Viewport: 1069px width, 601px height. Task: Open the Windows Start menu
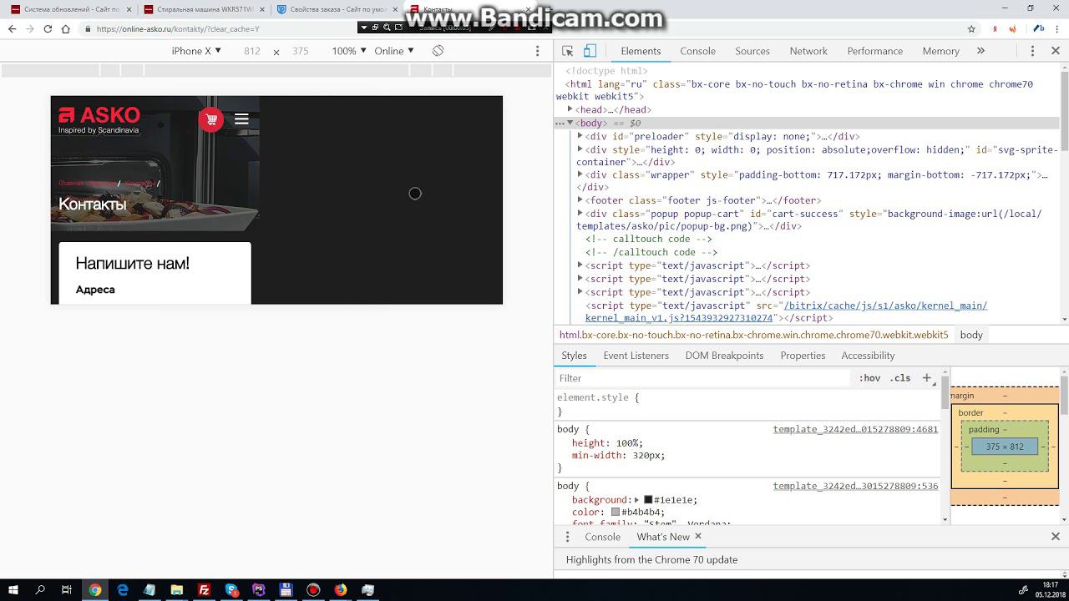[13, 589]
